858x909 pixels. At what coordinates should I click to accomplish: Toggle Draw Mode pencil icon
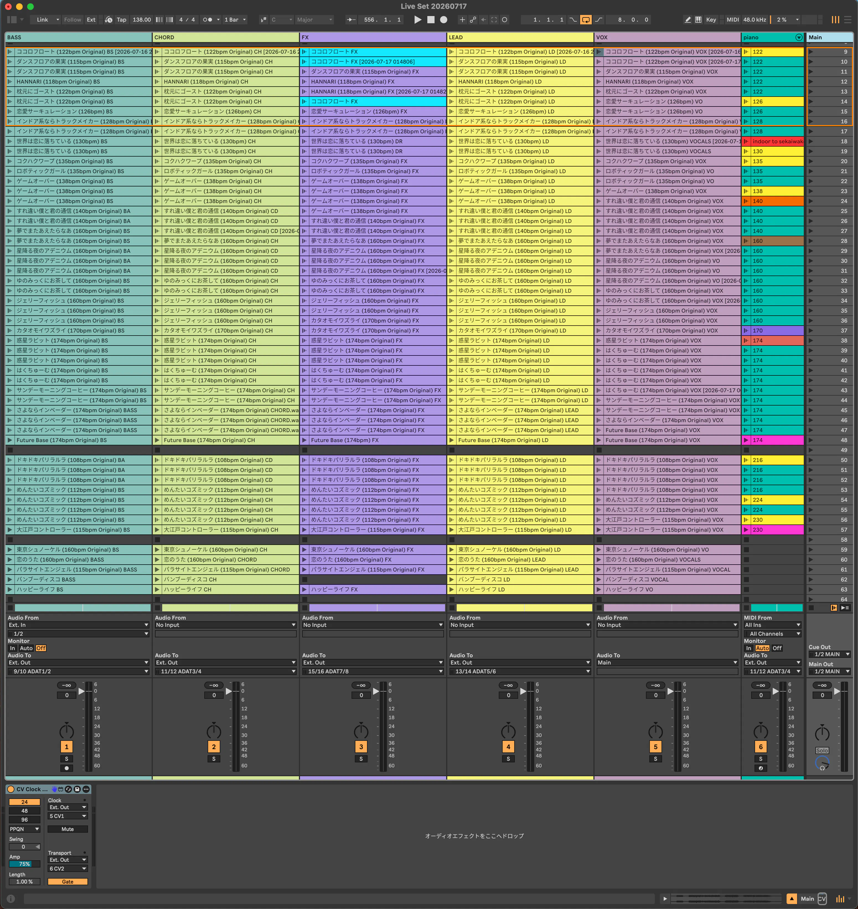pos(687,20)
